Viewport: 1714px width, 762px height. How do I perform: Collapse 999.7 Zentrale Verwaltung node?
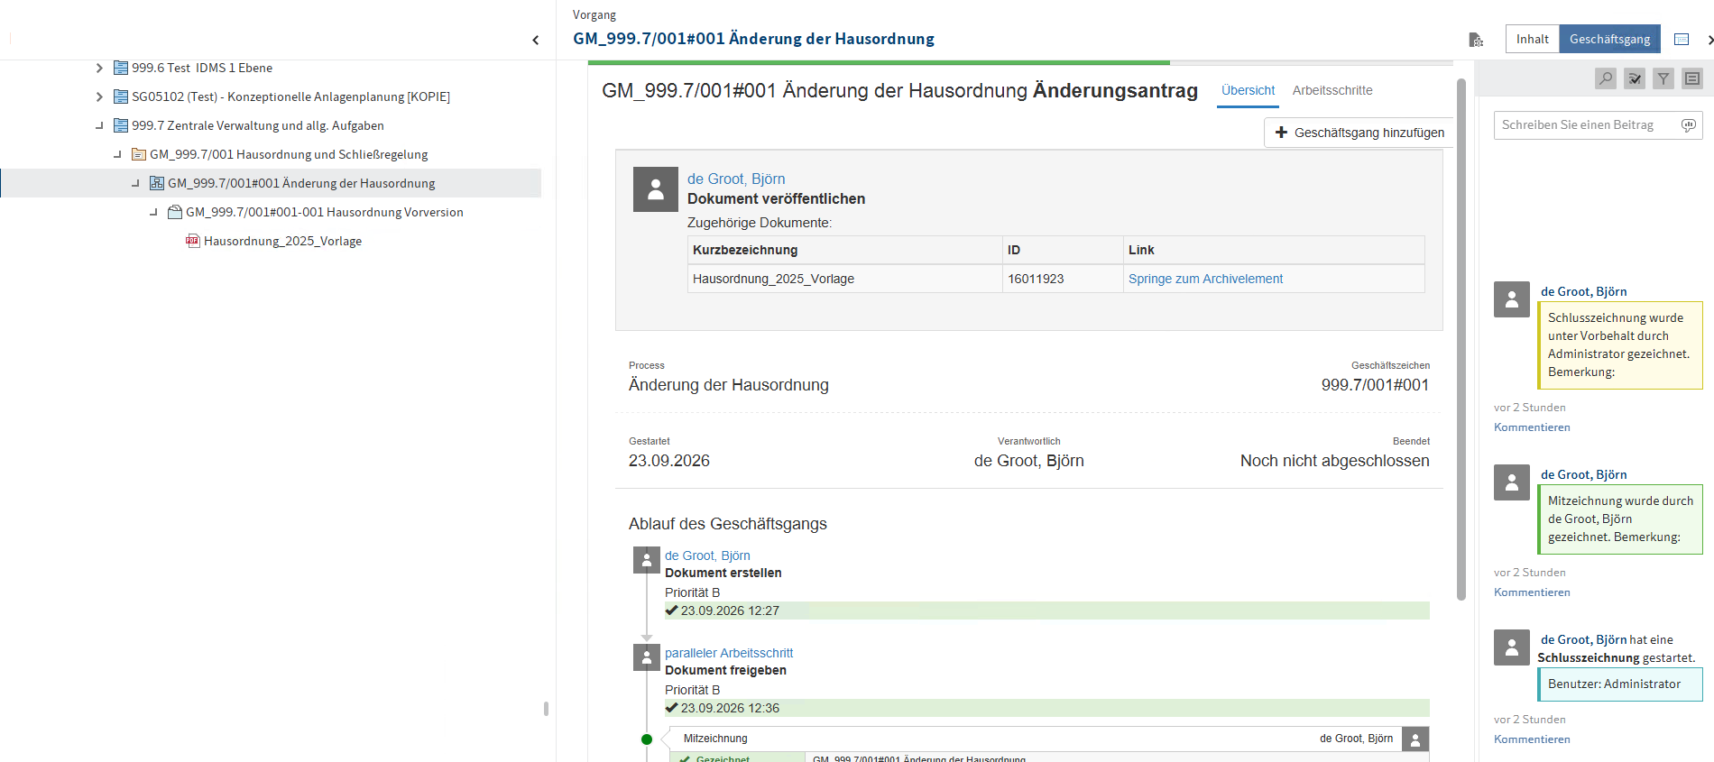click(x=99, y=125)
